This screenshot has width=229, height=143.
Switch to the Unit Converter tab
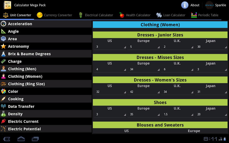(x=17, y=15)
